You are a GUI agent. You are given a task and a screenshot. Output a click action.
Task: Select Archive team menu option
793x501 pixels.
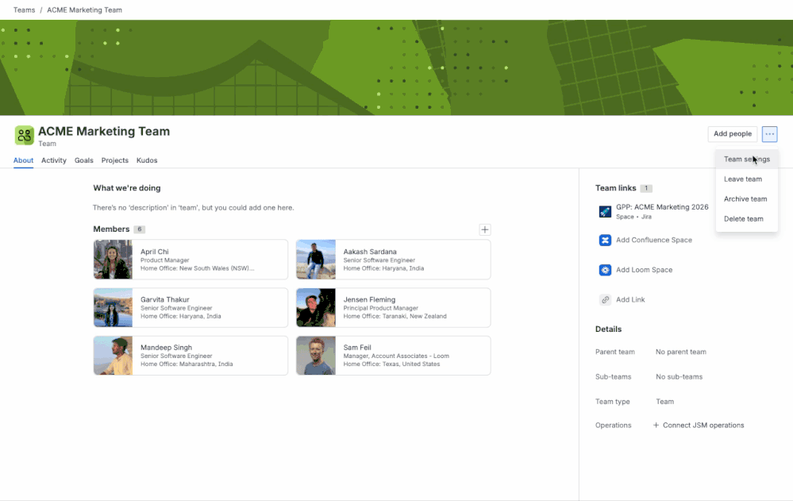746,198
